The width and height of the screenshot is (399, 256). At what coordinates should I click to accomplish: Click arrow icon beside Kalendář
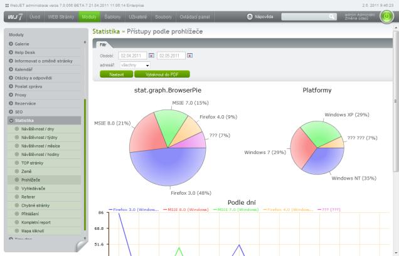(11, 69)
